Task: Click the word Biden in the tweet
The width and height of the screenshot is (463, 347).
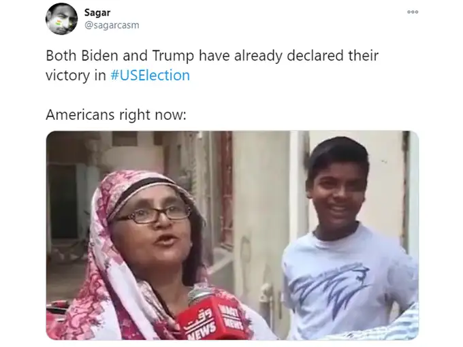Action: click(x=99, y=56)
